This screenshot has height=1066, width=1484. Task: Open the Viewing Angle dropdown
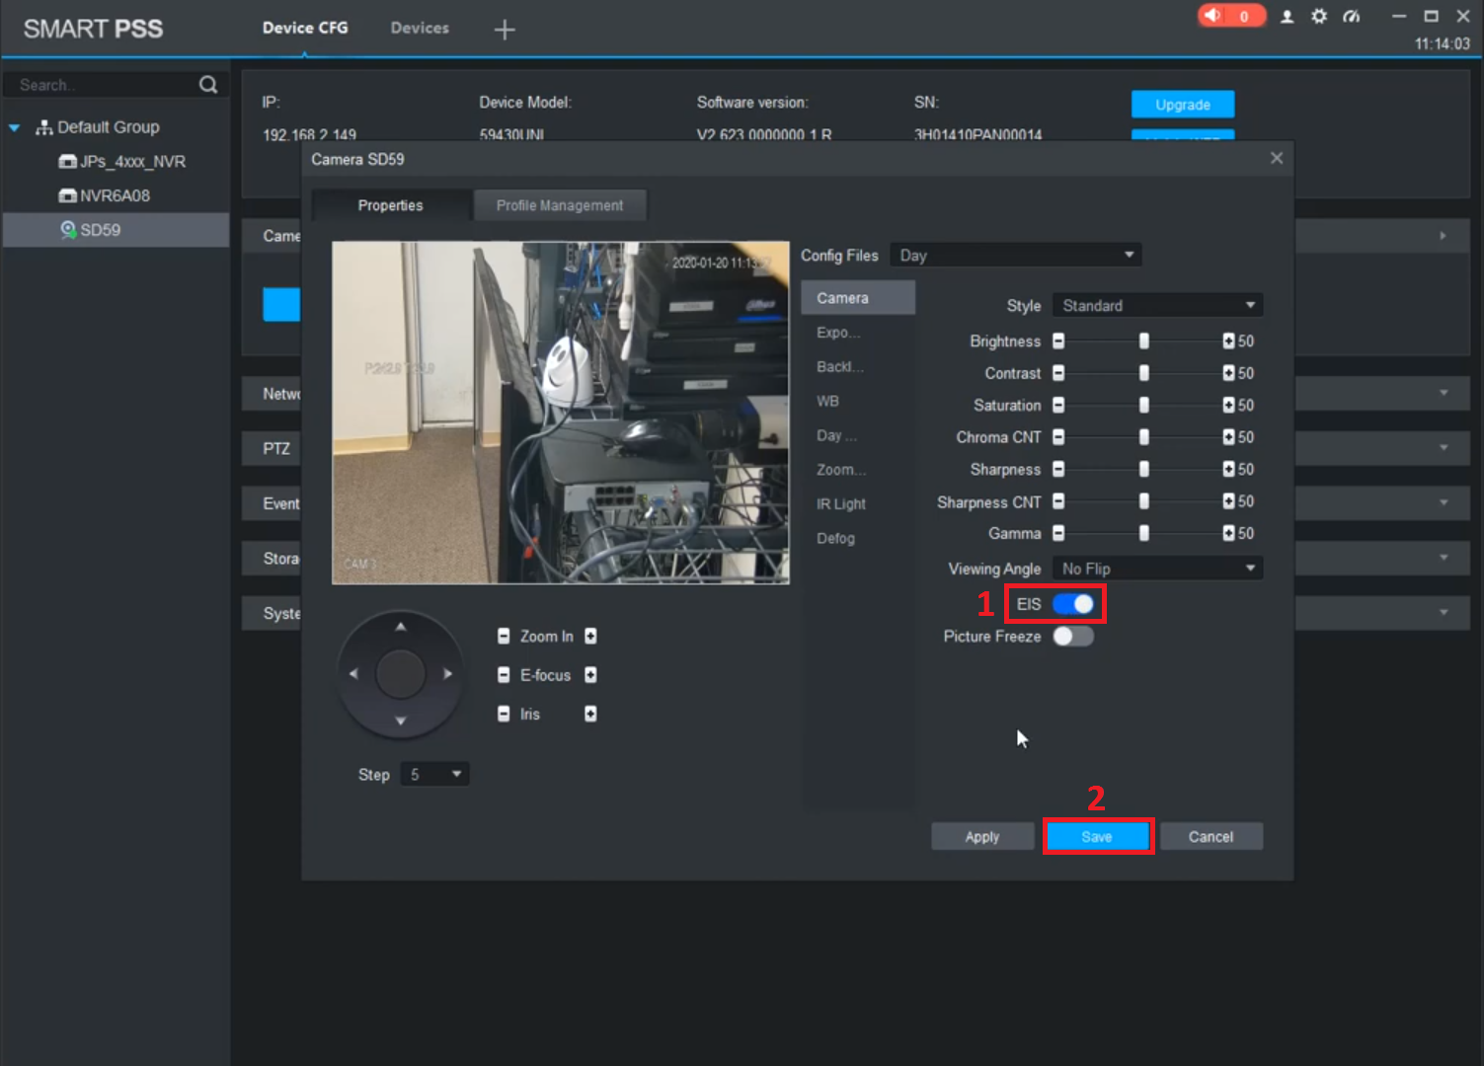[x=1157, y=569]
